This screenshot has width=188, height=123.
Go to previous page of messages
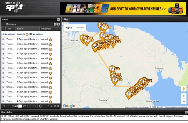8,106
